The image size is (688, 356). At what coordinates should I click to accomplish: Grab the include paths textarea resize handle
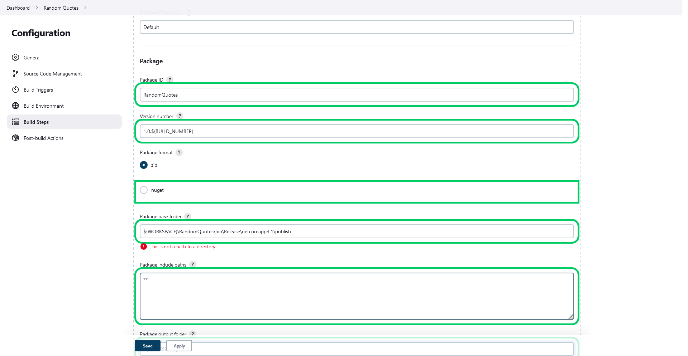[x=570, y=316]
